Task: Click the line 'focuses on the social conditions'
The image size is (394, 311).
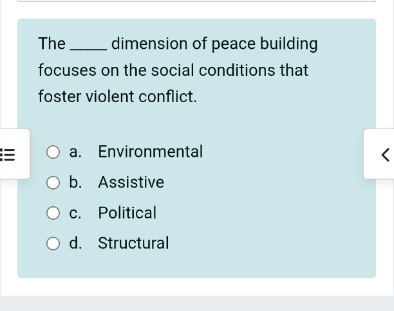Action: 157,70
